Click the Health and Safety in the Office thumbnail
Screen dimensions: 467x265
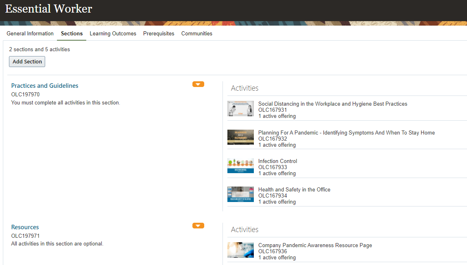pyautogui.click(x=241, y=194)
